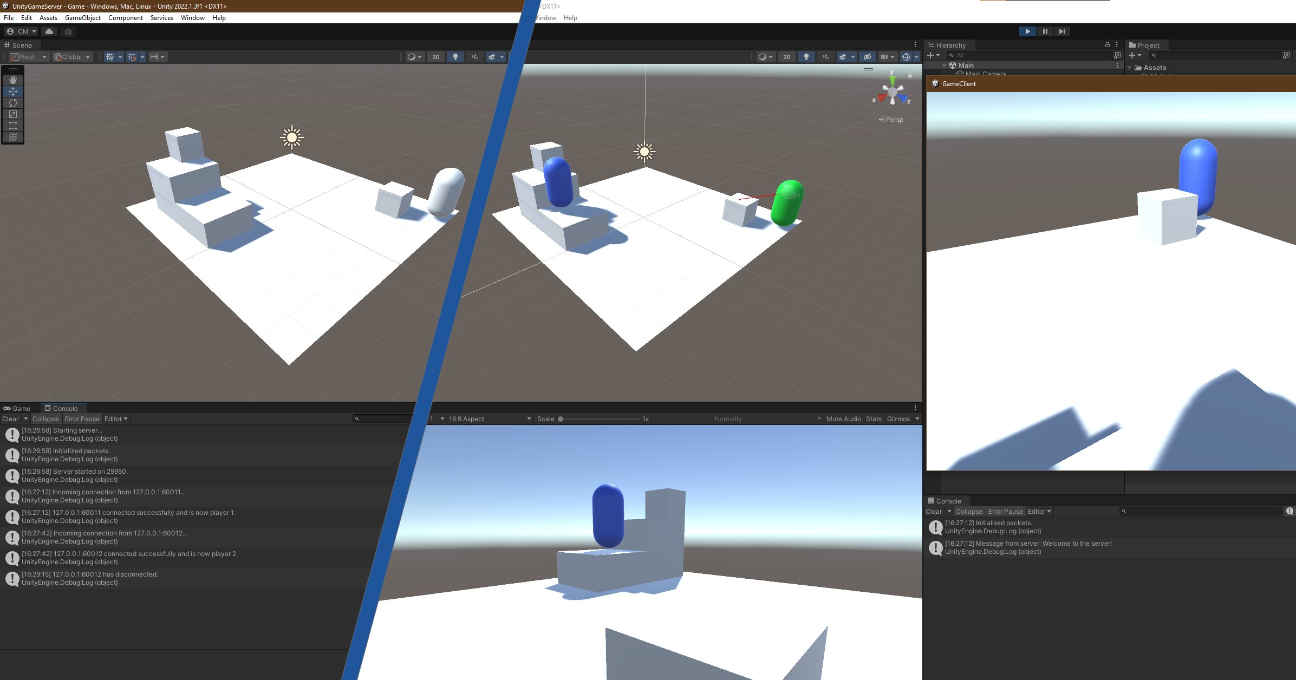This screenshot has height=680, width=1296.
Task: Toggle effects layers in left Scene toolbar
Action: pyautogui.click(x=491, y=56)
